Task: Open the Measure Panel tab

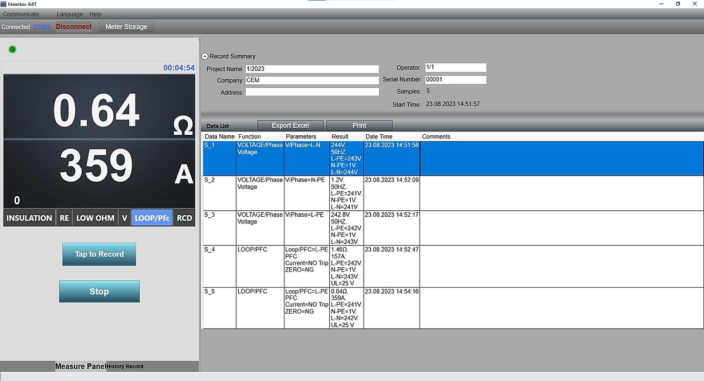Action: pyautogui.click(x=80, y=366)
